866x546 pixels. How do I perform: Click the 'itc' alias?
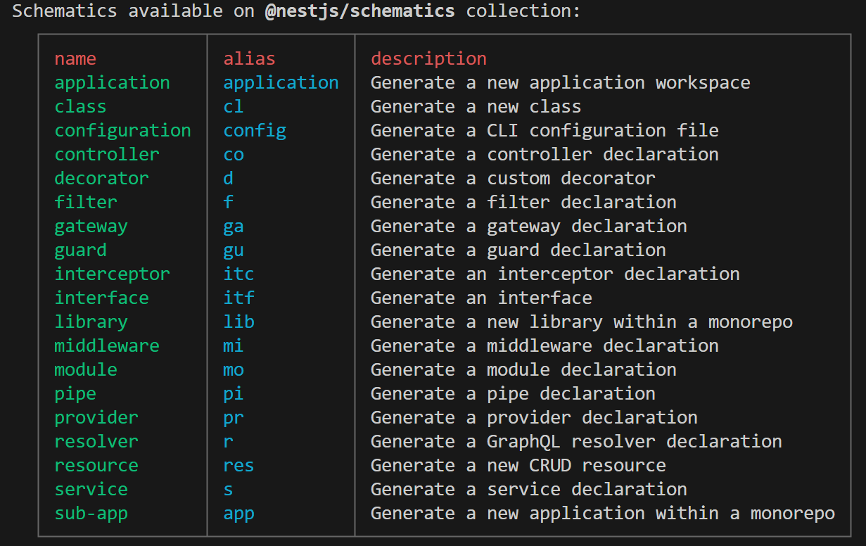(239, 274)
